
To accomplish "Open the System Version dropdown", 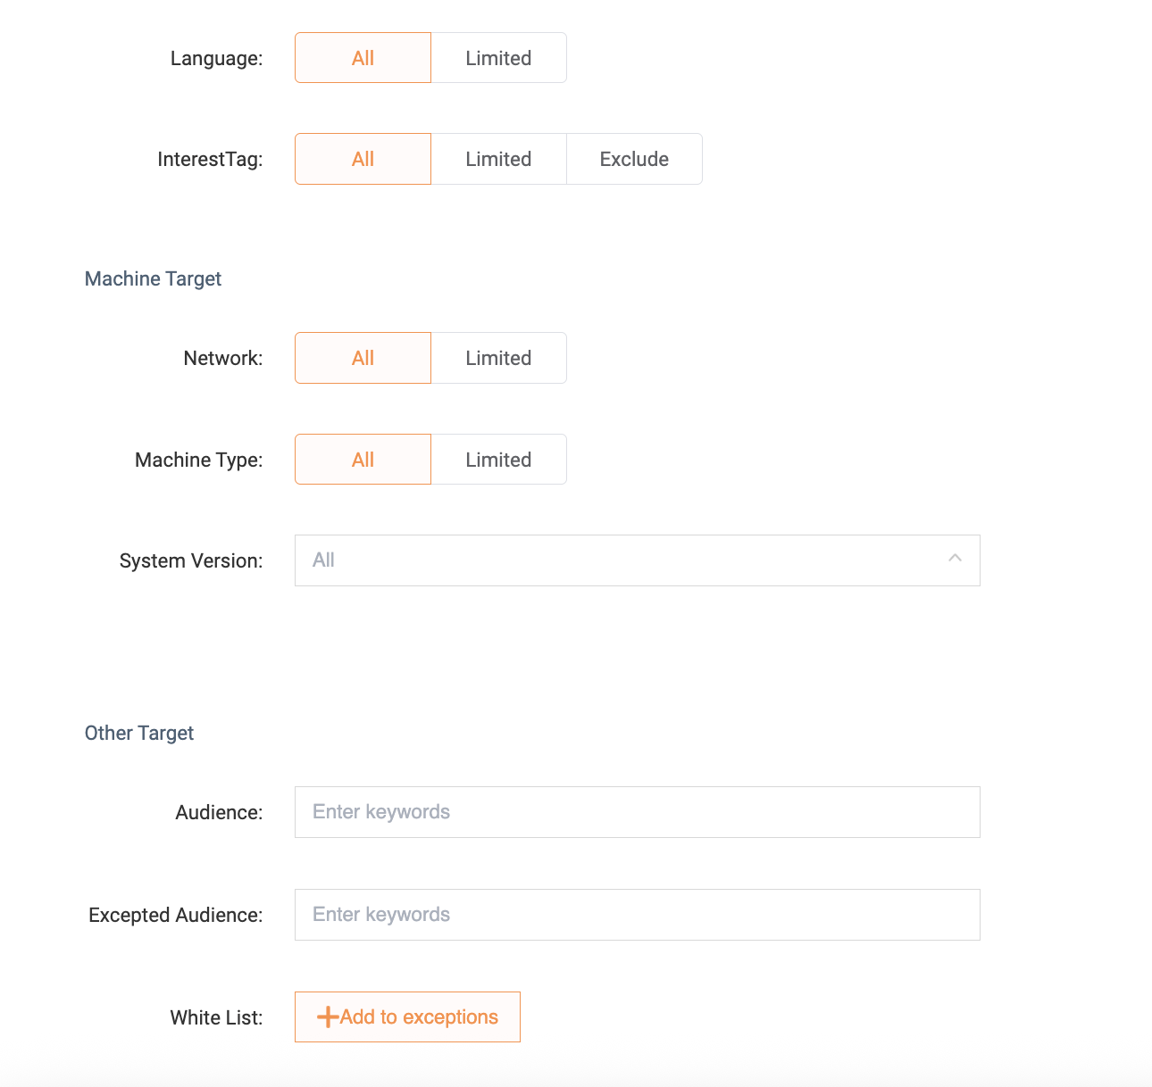I will click(x=625, y=560).
